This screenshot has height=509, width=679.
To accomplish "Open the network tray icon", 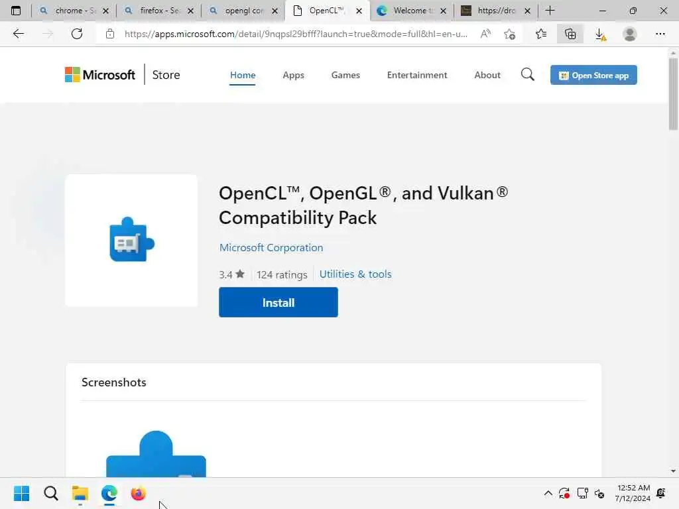I will tap(582, 493).
